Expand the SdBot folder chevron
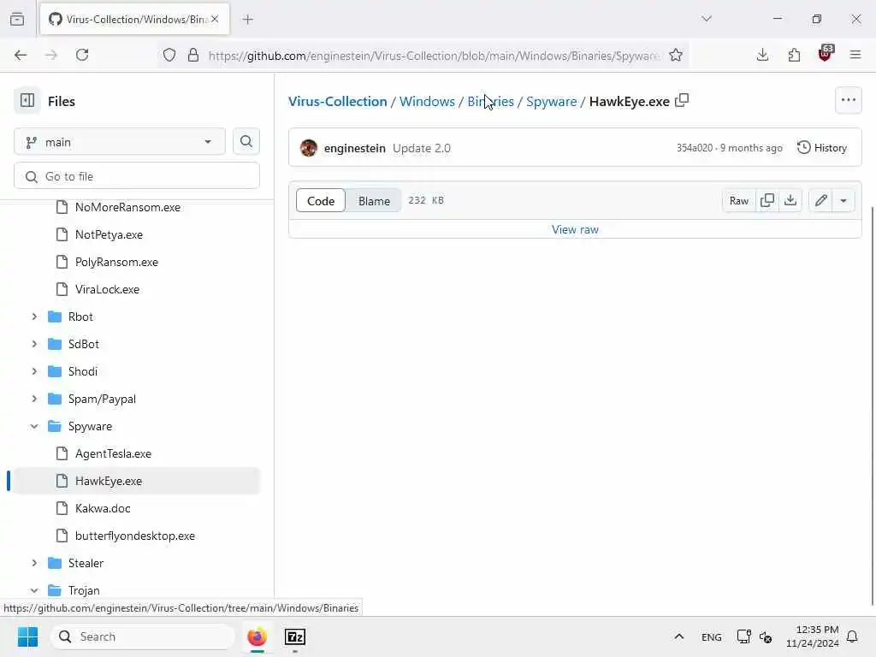This screenshot has height=657, width=876. (34, 344)
